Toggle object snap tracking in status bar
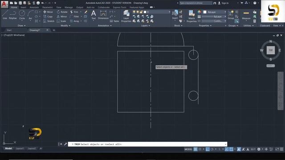The image size is (285, 160). pyautogui.click(x=227, y=149)
